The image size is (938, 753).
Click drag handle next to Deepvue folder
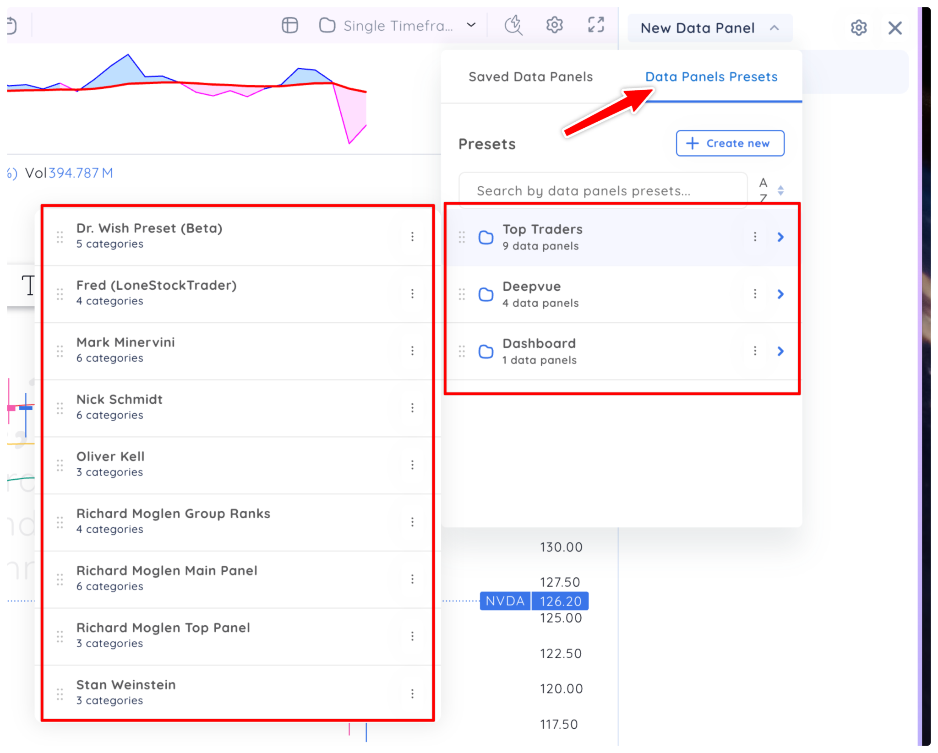(462, 294)
